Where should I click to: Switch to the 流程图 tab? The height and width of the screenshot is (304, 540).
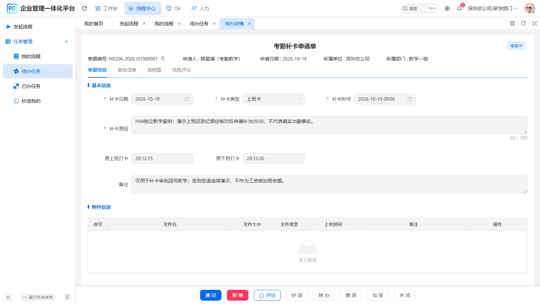click(154, 70)
